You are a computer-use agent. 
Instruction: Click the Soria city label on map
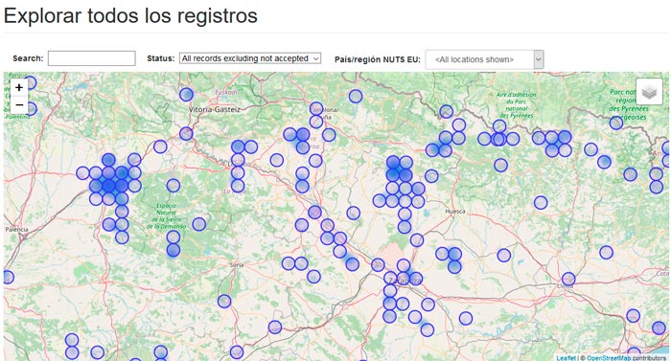click(236, 264)
